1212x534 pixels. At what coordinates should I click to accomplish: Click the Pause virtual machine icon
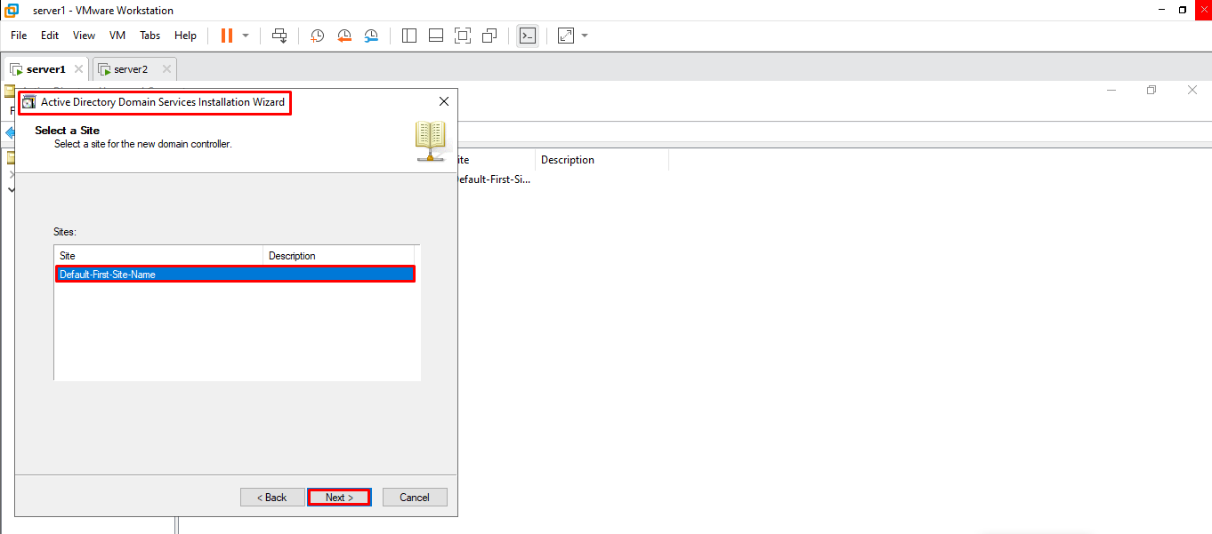(x=227, y=36)
